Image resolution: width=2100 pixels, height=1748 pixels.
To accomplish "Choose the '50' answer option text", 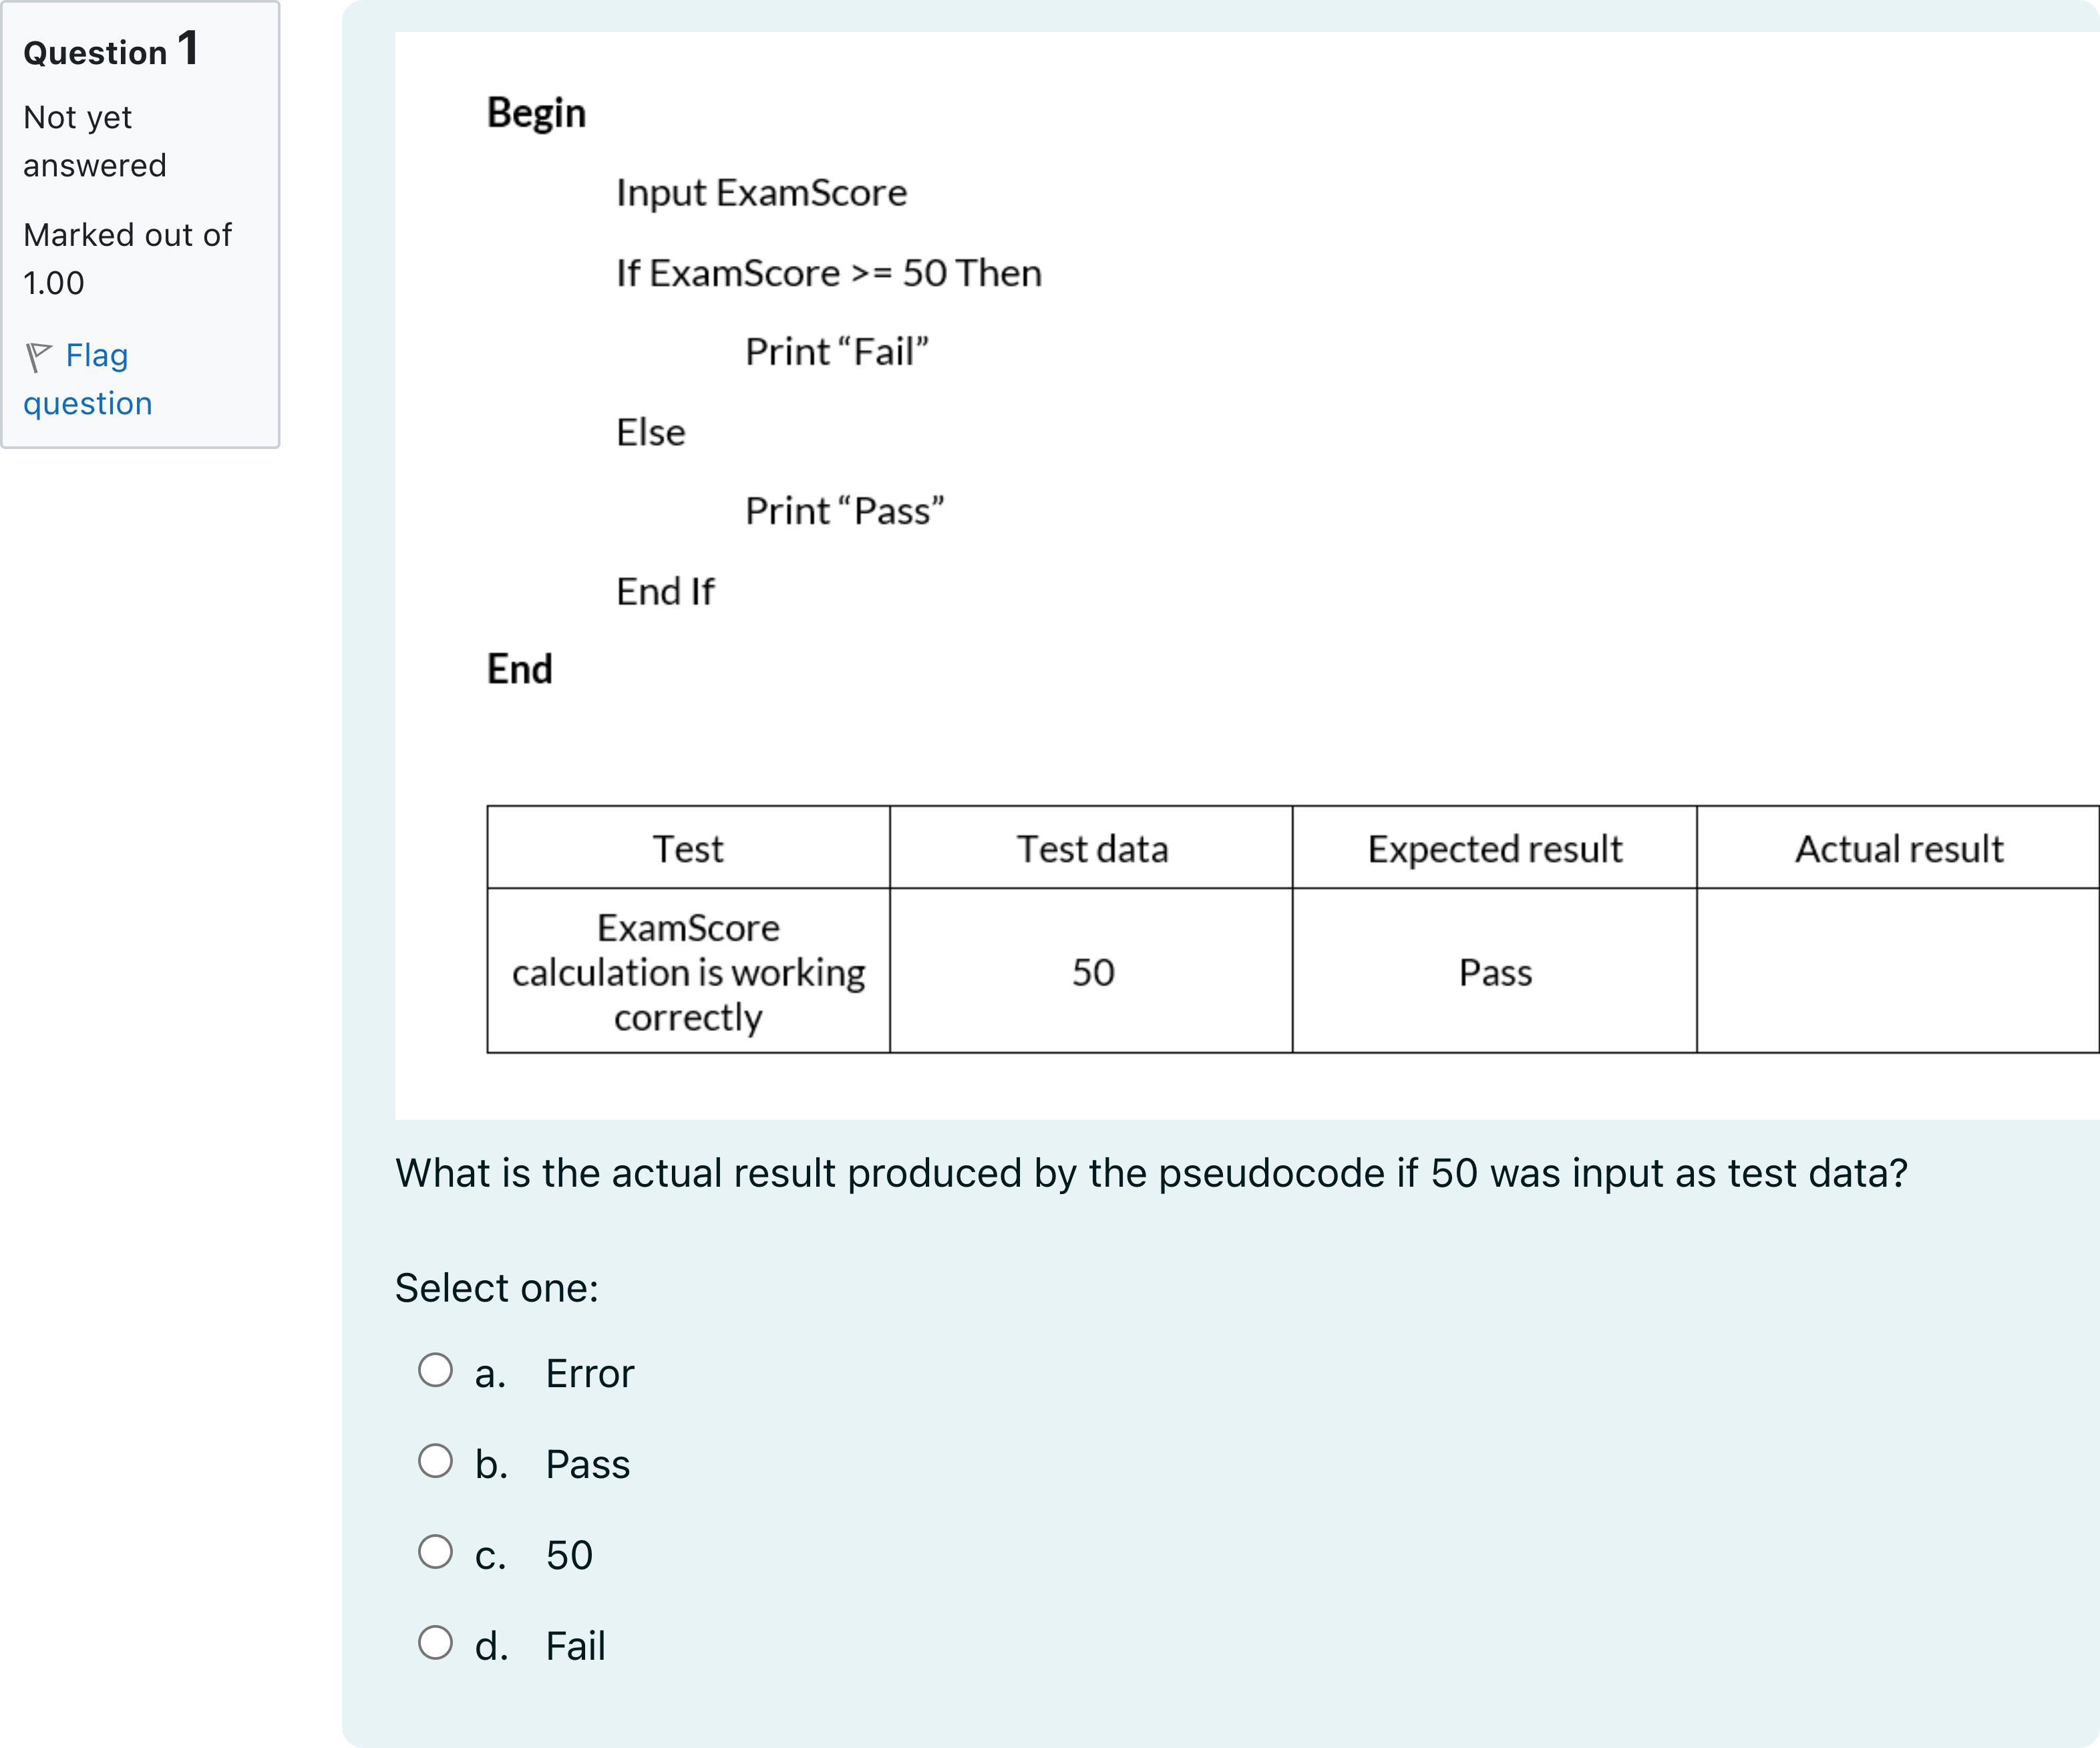I will click(x=570, y=1556).
